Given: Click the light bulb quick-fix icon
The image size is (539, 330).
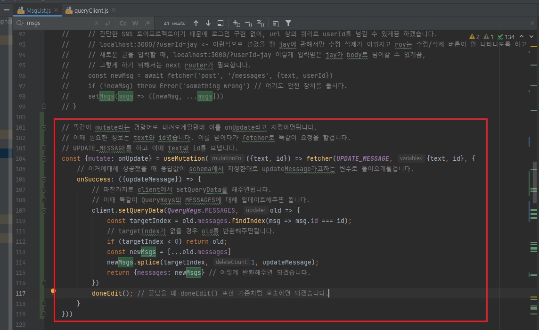Looking at the screenshot, I should pyautogui.click(x=53, y=292).
